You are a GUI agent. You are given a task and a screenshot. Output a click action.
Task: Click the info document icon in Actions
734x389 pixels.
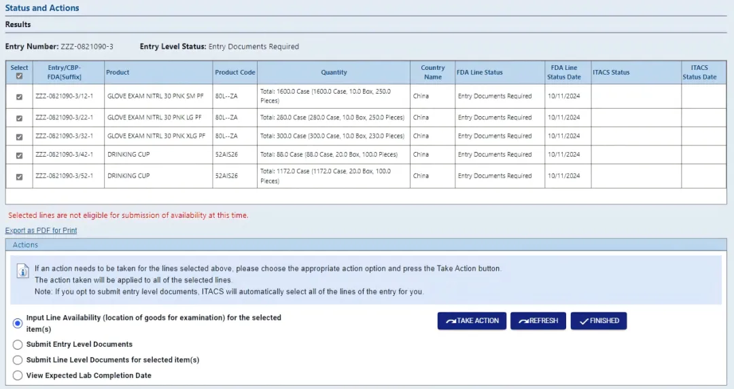(24, 272)
